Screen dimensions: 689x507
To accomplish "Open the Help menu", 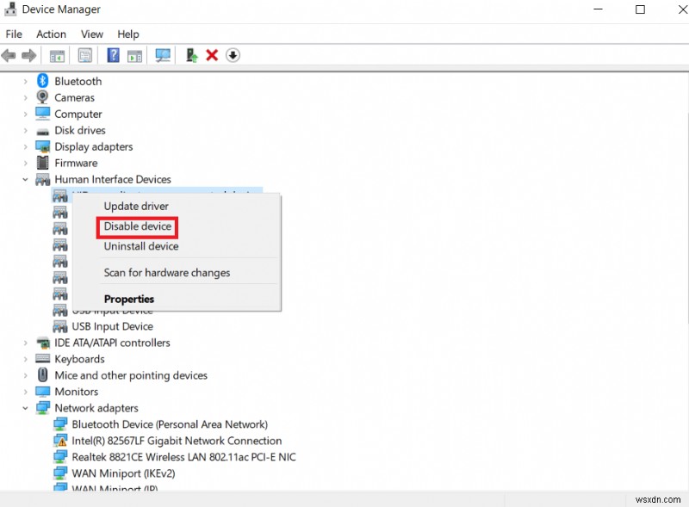I will click(127, 34).
